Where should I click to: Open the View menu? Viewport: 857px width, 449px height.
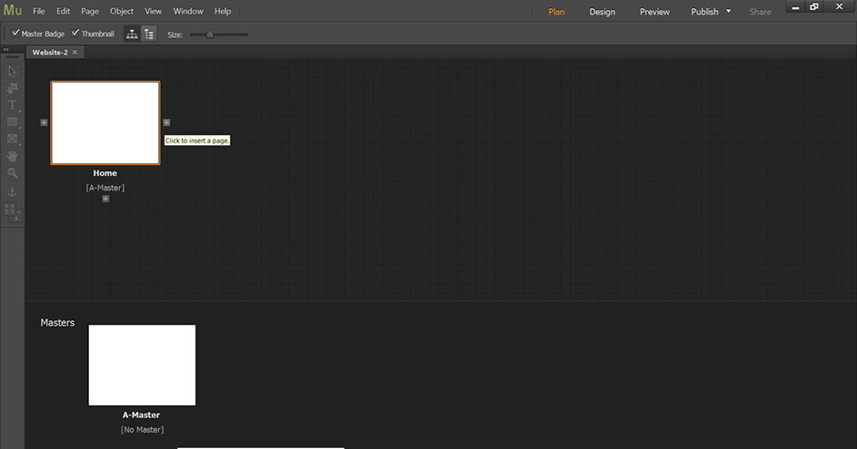[x=153, y=11]
